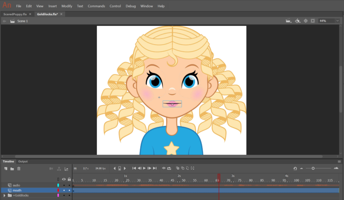Switch to the ScaredPuppy.fla document tab
The height and width of the screenshot is (200, 344).
point(15,14)
